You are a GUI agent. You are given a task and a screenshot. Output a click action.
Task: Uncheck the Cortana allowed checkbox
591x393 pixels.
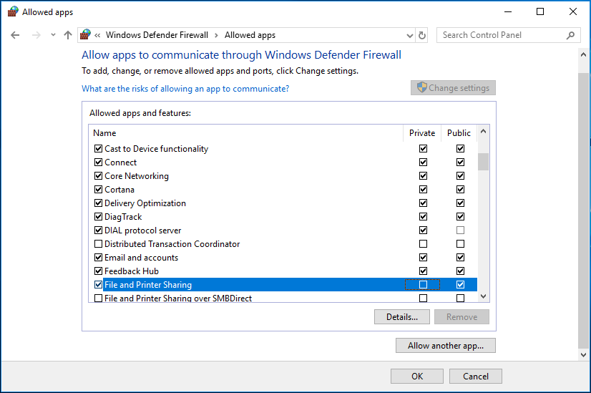click(x=98, y=189)
